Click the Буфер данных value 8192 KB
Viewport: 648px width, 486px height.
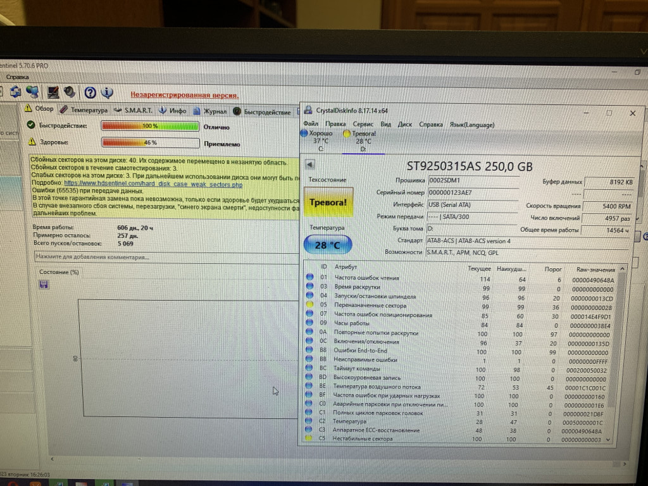click(609, 182)
